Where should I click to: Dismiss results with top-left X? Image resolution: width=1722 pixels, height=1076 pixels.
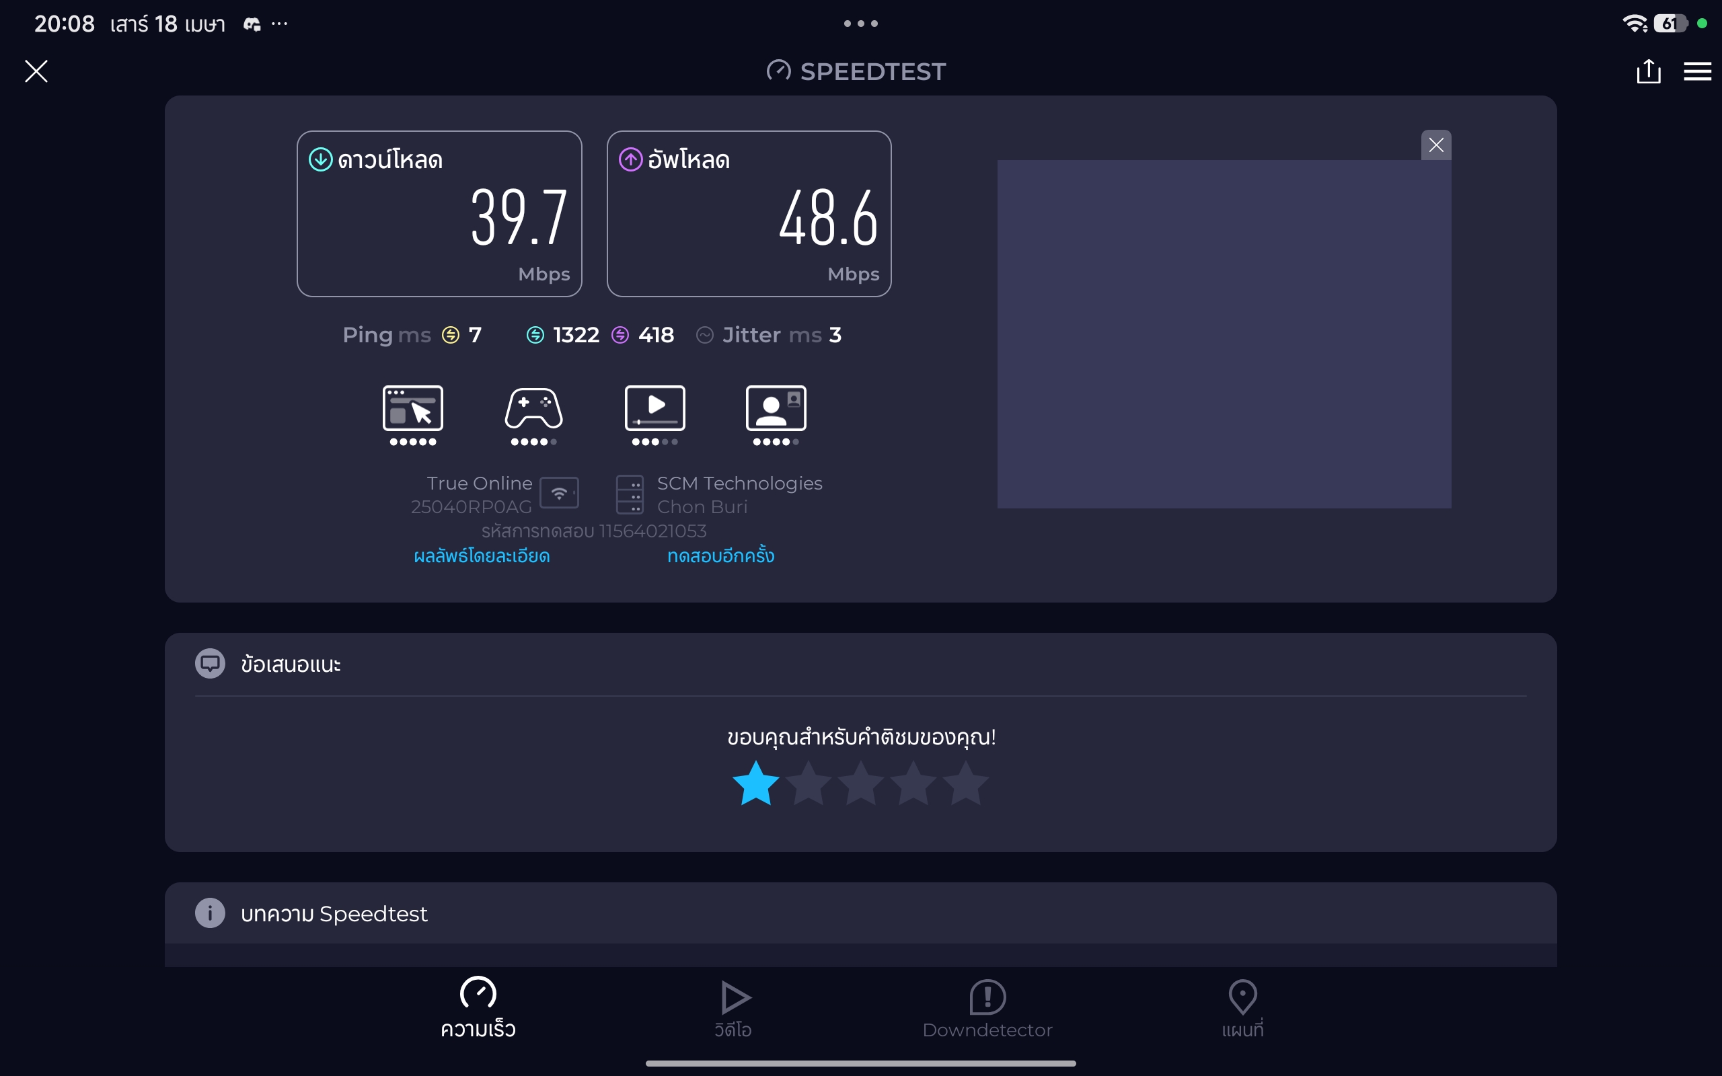pos(36,71)
